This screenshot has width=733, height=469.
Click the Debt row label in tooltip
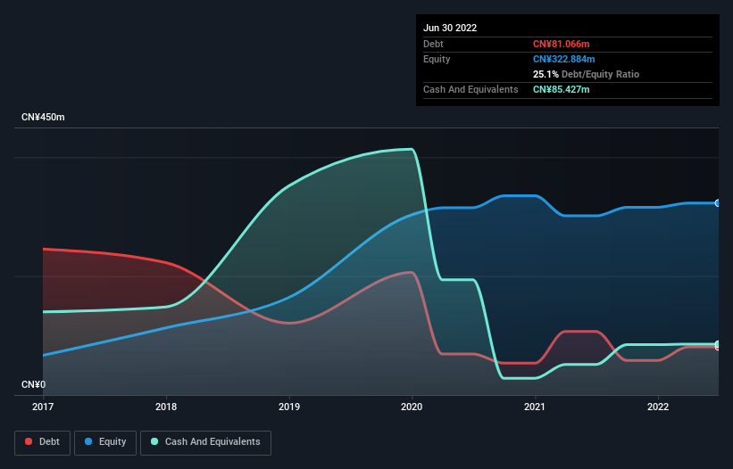433,44
